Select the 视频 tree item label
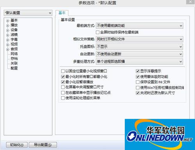 [x=14, y=44]
